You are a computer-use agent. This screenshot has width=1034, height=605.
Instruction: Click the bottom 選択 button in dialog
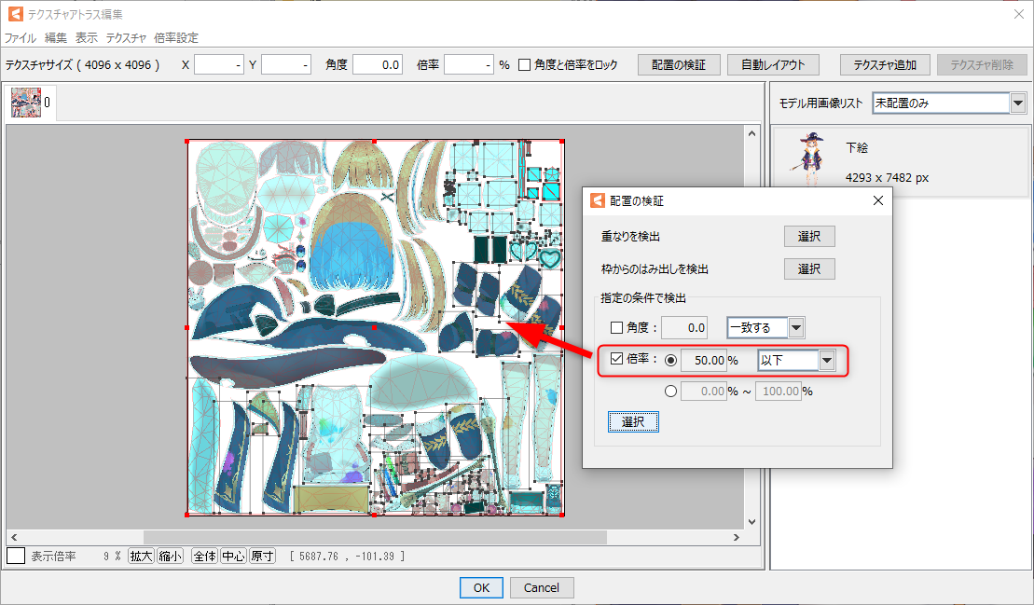tap(633, 421)
